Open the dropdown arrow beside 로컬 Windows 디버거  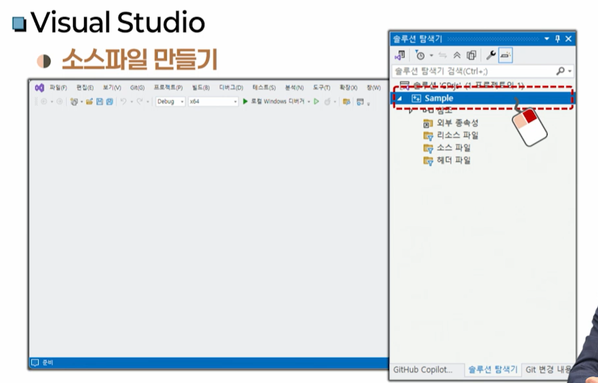coord(309,102)
